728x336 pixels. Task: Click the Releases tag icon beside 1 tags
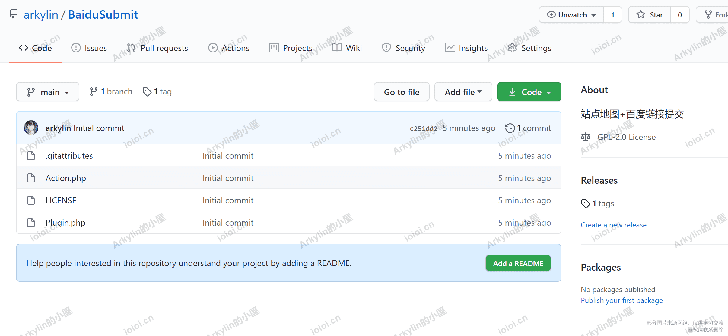pyautogui.click(x=586, y=204)
